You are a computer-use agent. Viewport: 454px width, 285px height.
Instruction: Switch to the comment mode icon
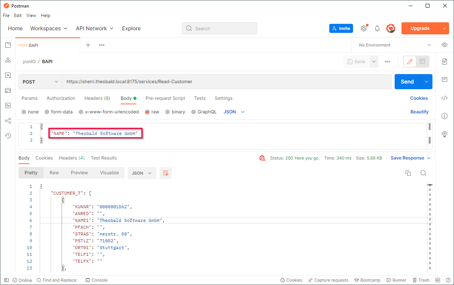423,62
